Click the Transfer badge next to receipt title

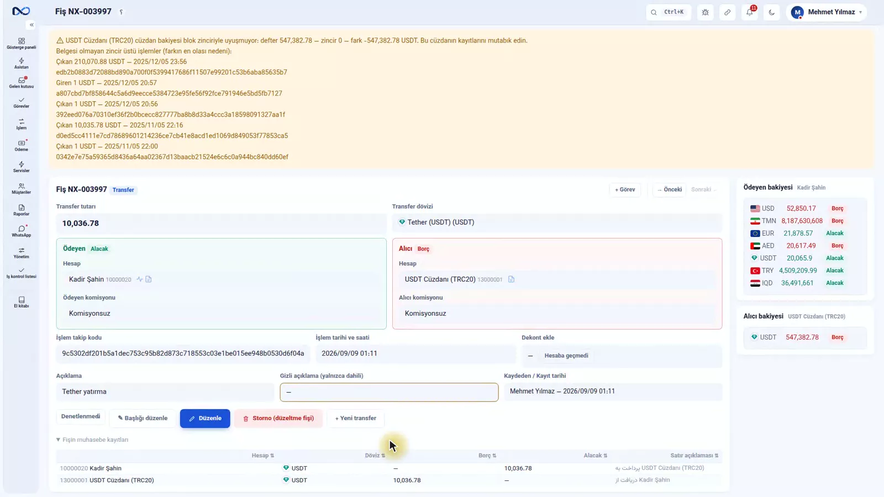[x=123, y=190]
